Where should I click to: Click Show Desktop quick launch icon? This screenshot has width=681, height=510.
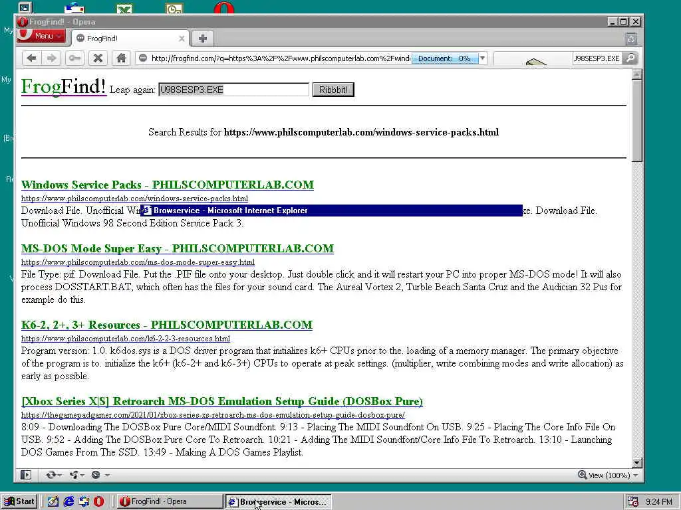coord(53,502)
